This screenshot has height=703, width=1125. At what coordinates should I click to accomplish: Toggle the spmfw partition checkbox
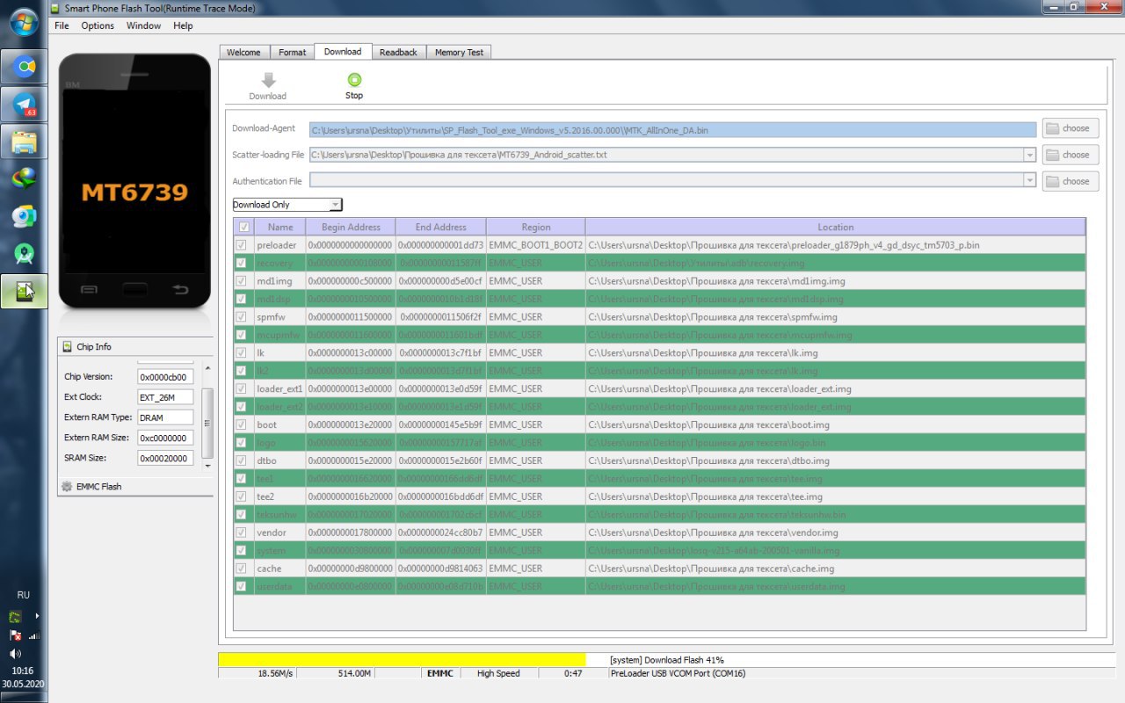242,317
